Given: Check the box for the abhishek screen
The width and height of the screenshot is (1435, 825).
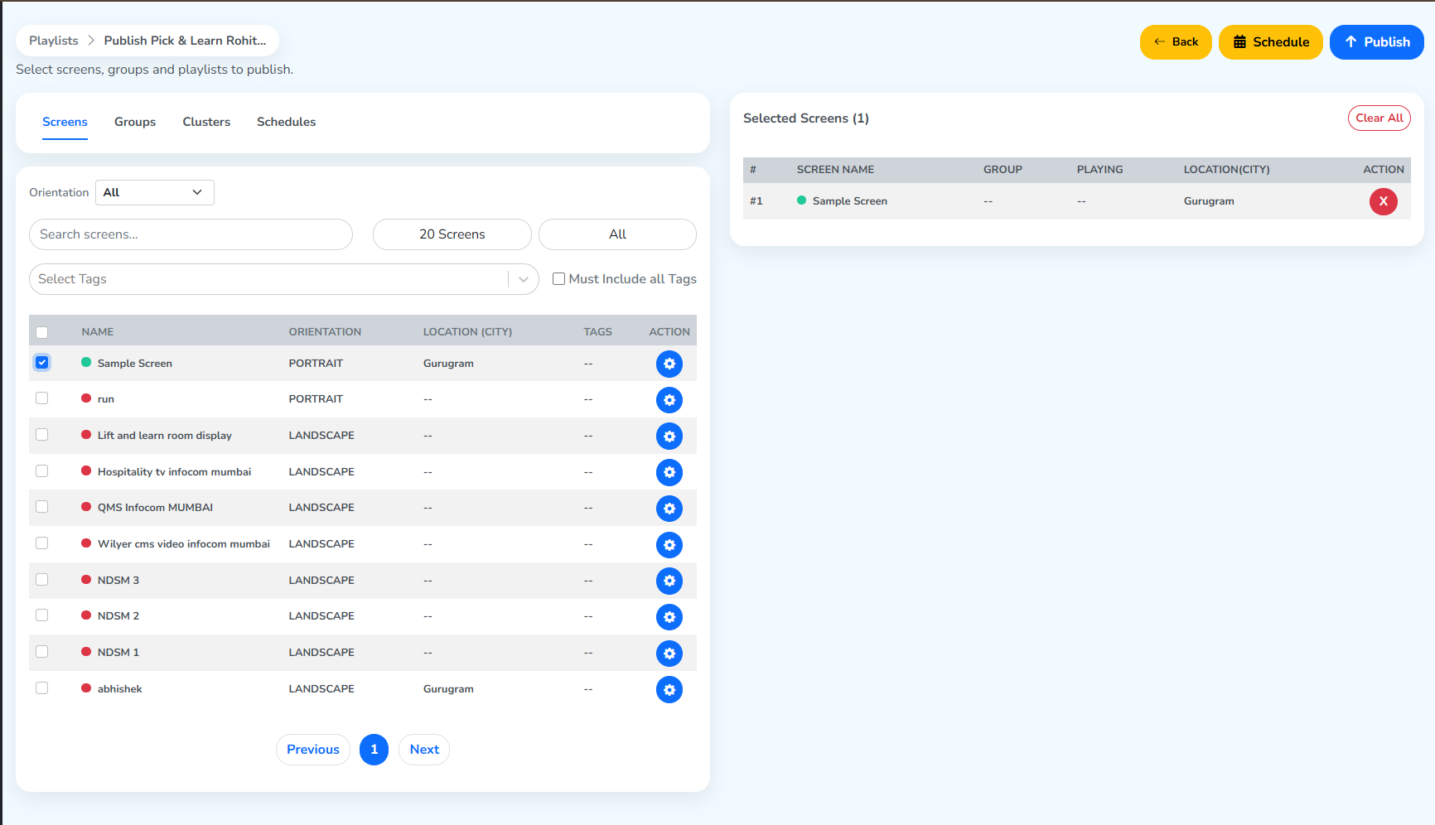Looking at the screenshot, I should (x=42, y=688).
